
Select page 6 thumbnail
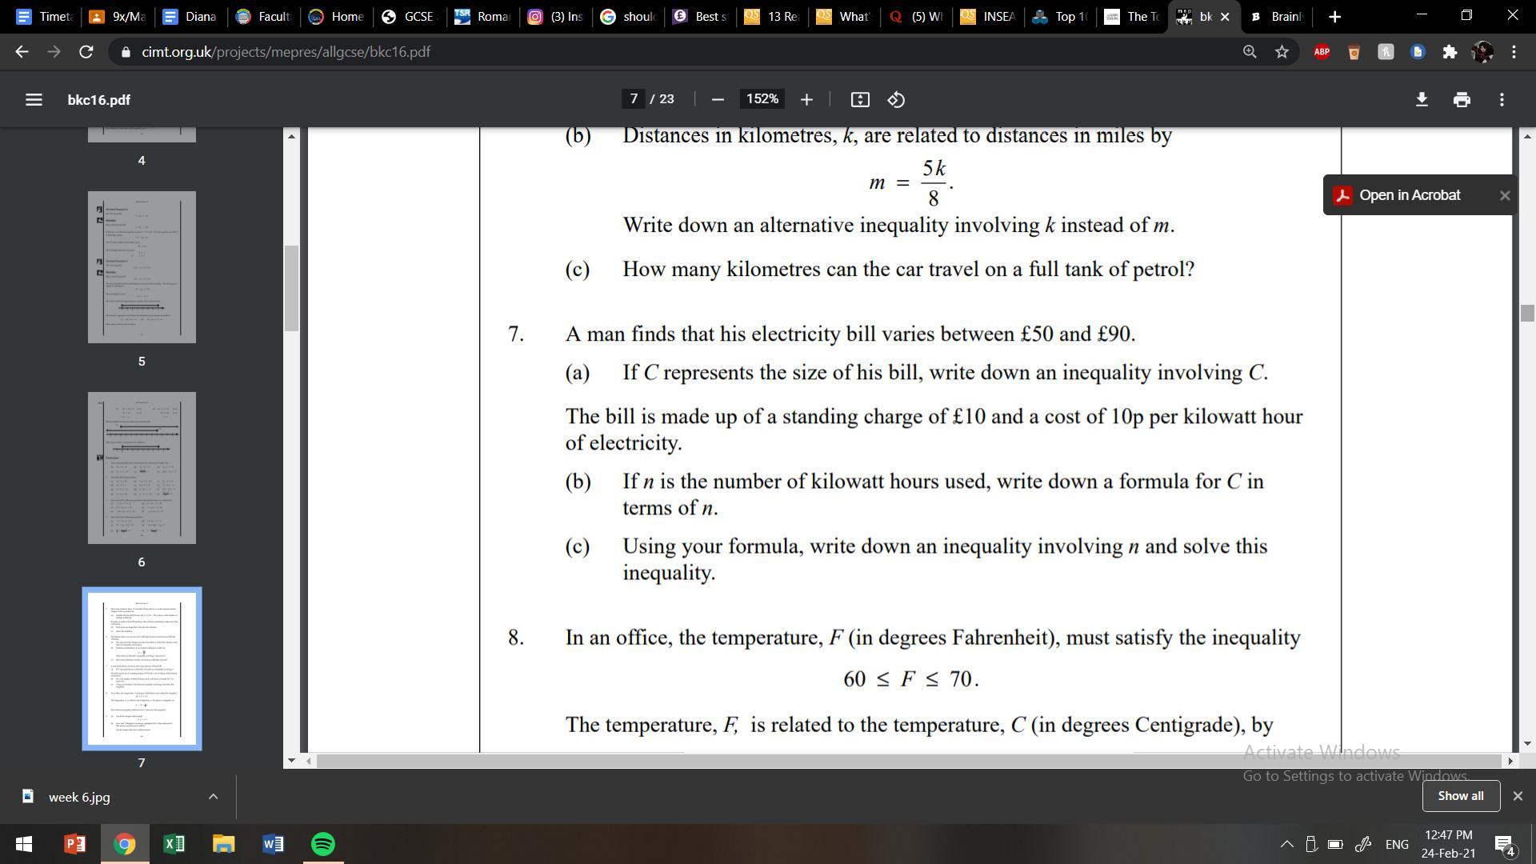pos(142,468)
